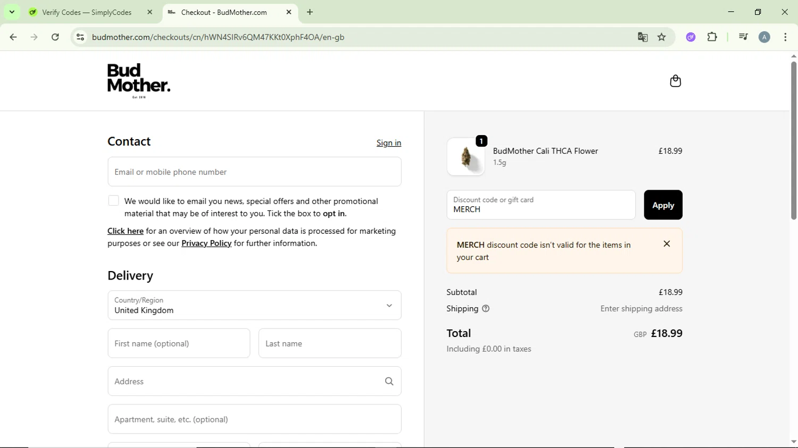Image resolution: width=798 pixels, height=448 pixels.
Task: Bookmark this page with the star icon
Action: point(662,37)
